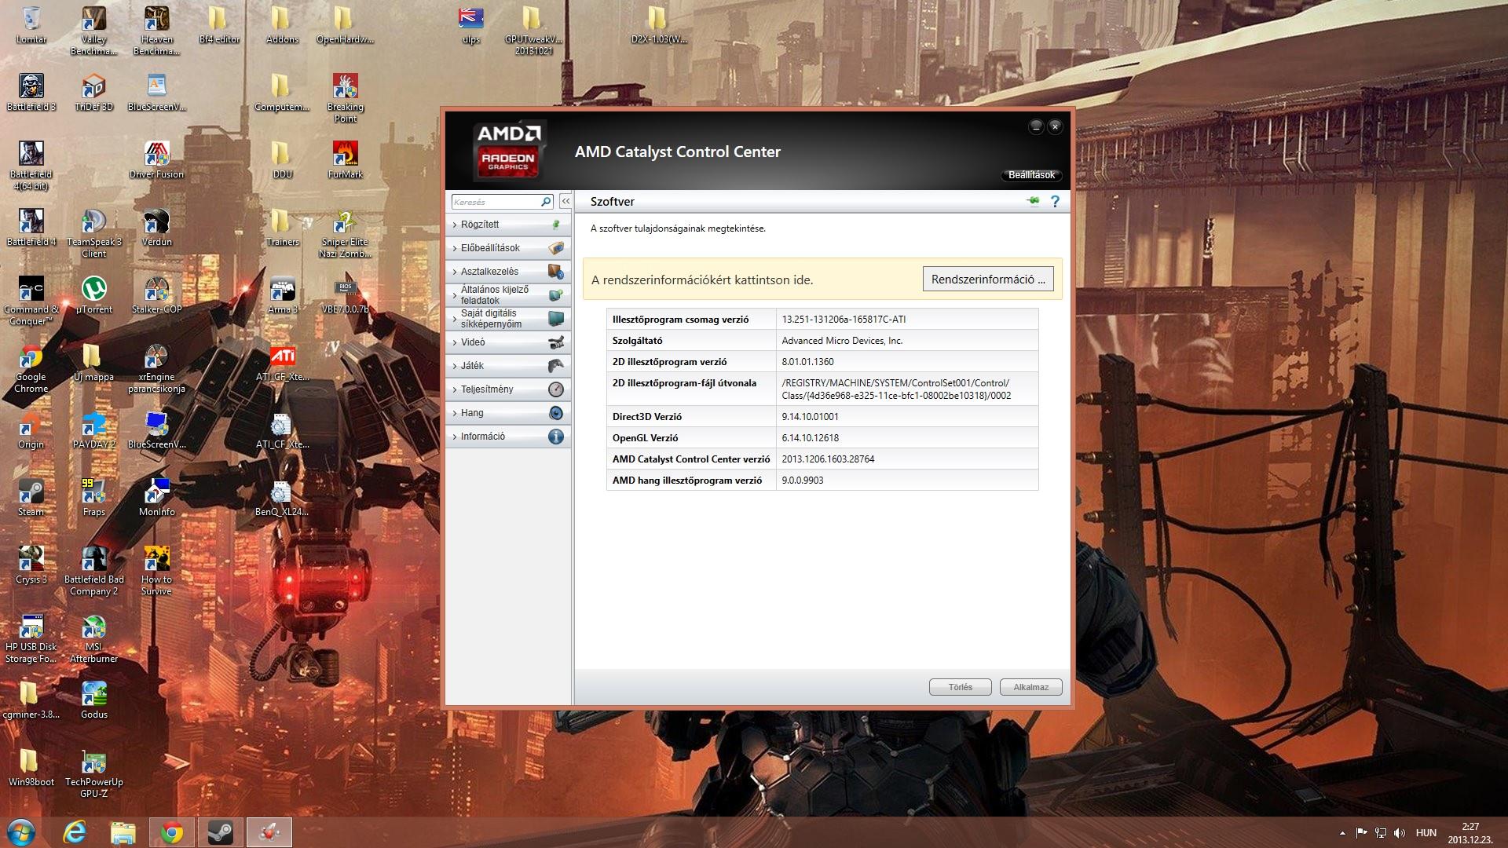1508x848 pixels.
Task: Click the Videó camera icon
Action: 556,342
